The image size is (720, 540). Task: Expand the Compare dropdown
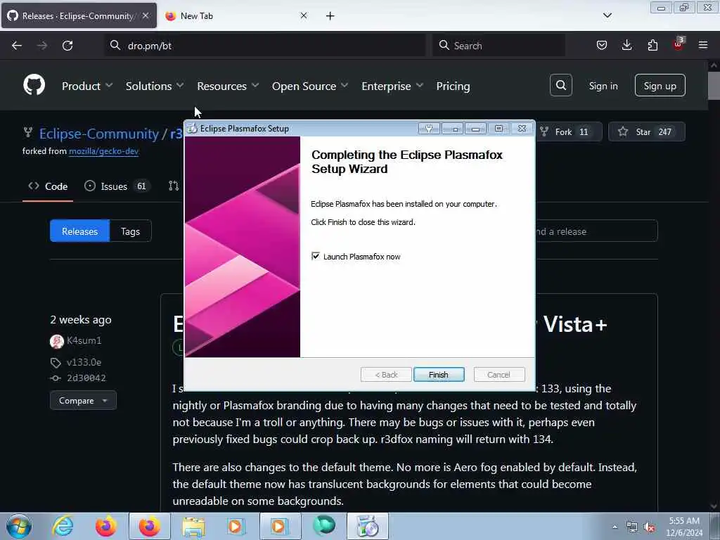coord(83,400)
